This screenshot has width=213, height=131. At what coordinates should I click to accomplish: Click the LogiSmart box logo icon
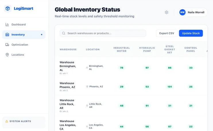click(x=7, y=8)
